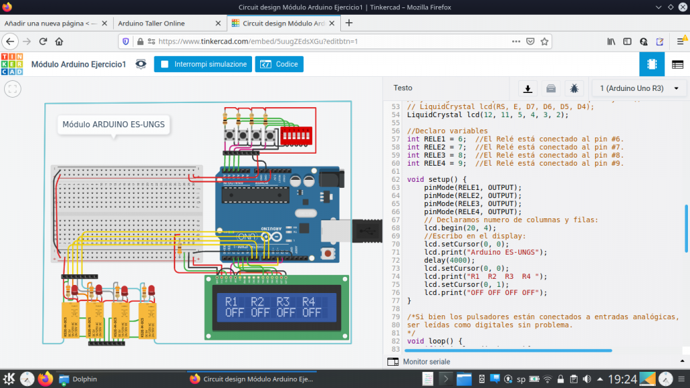
Task: Switch to circuit view icon
Action: tap(652, 64)
